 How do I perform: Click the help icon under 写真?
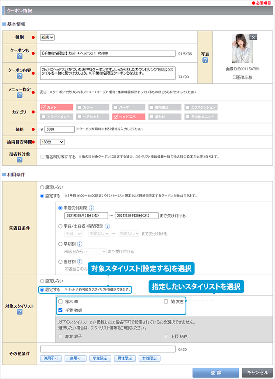205,60
